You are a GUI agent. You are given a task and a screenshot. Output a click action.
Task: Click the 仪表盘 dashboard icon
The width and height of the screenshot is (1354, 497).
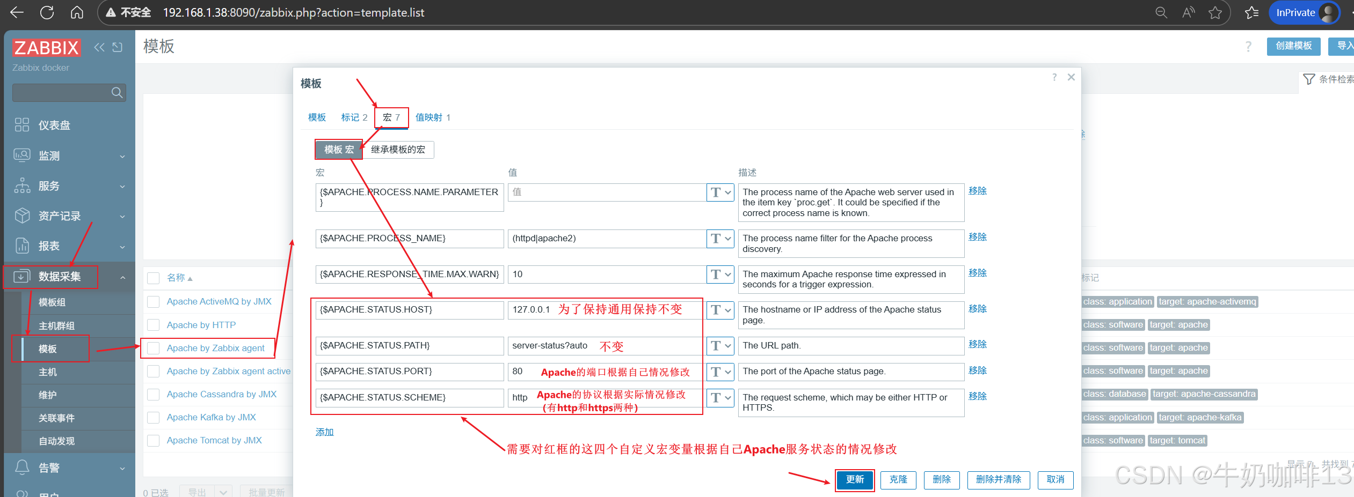[22, 125]
